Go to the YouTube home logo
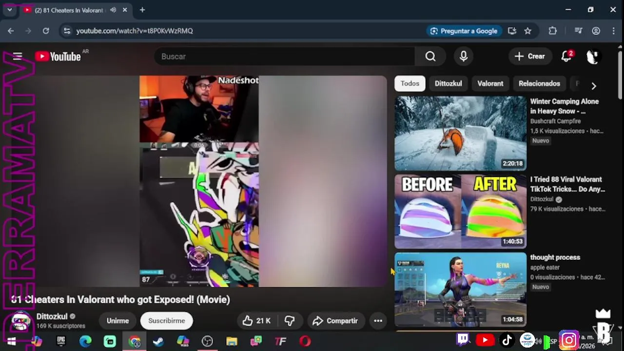The height and width of the screenshot is (351, 624). pyautogui.click(x=58, y=57)
